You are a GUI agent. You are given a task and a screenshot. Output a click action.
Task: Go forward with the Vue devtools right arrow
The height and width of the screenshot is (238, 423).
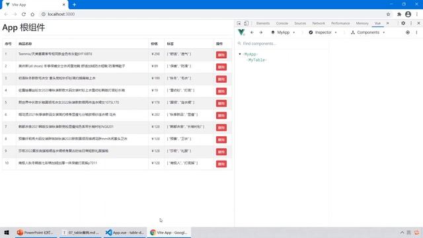tap(261, 32)
